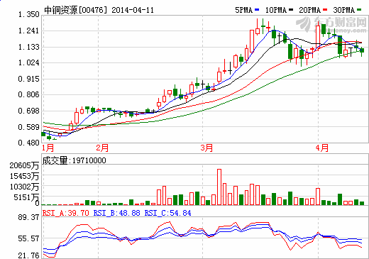Click the 0.698 price axis label
The width and height of the screenshot is (369, 259).
tap(29, 111)
